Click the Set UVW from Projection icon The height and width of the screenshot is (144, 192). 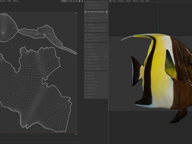point(85,12)
